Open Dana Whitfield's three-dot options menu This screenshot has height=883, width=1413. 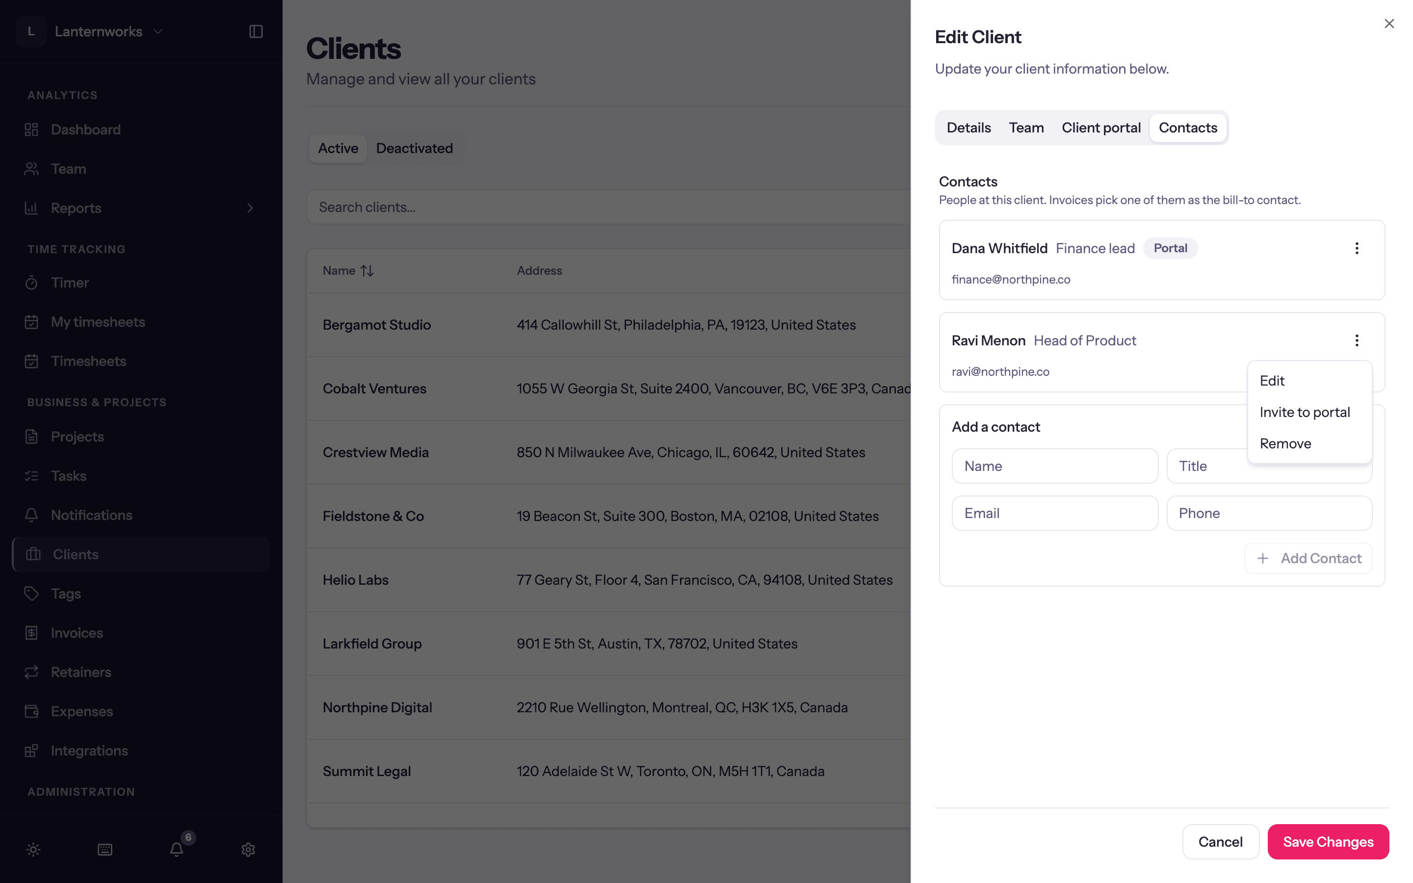1357,248
